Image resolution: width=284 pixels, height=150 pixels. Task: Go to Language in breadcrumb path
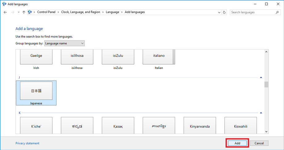click(112, 12)
